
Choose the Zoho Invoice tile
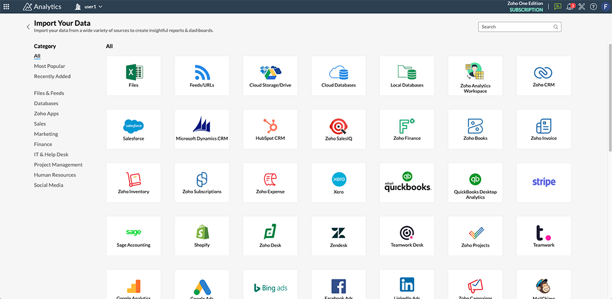tap(544, 129)
